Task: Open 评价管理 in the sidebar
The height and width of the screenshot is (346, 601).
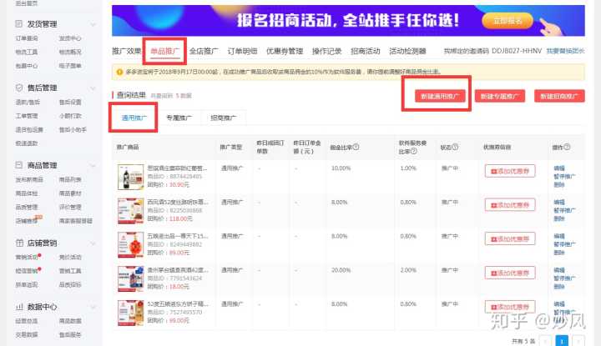Action: click(x=70, y=207)
